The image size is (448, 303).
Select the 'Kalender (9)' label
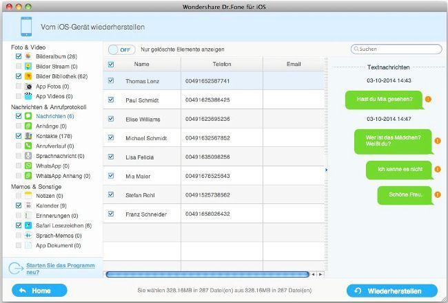coord(51,205)
